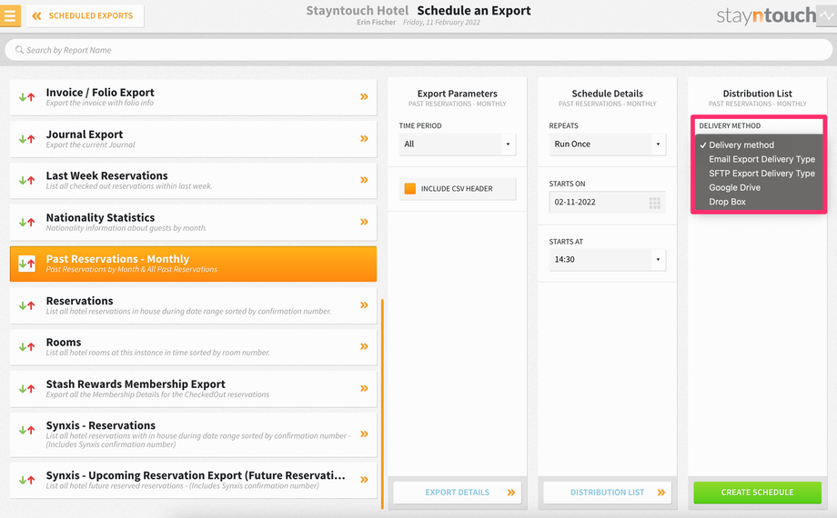Open Invoice / Folio Export chevron

pyautogui.click(x=364, y=96)
